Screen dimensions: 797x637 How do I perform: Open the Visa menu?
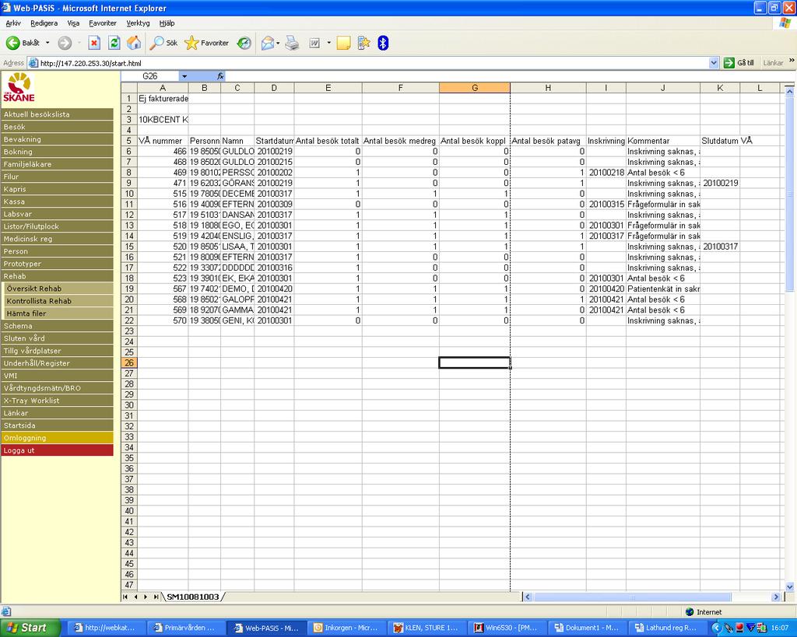pyautogui.click(x=73, y=23)
